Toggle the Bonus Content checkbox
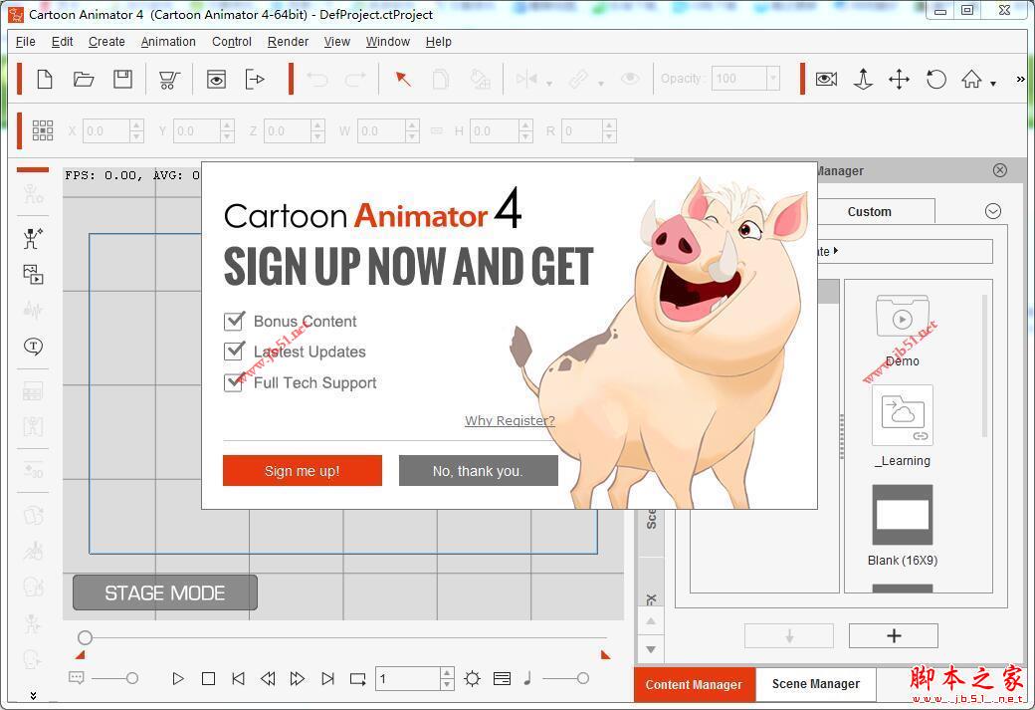 234,321
